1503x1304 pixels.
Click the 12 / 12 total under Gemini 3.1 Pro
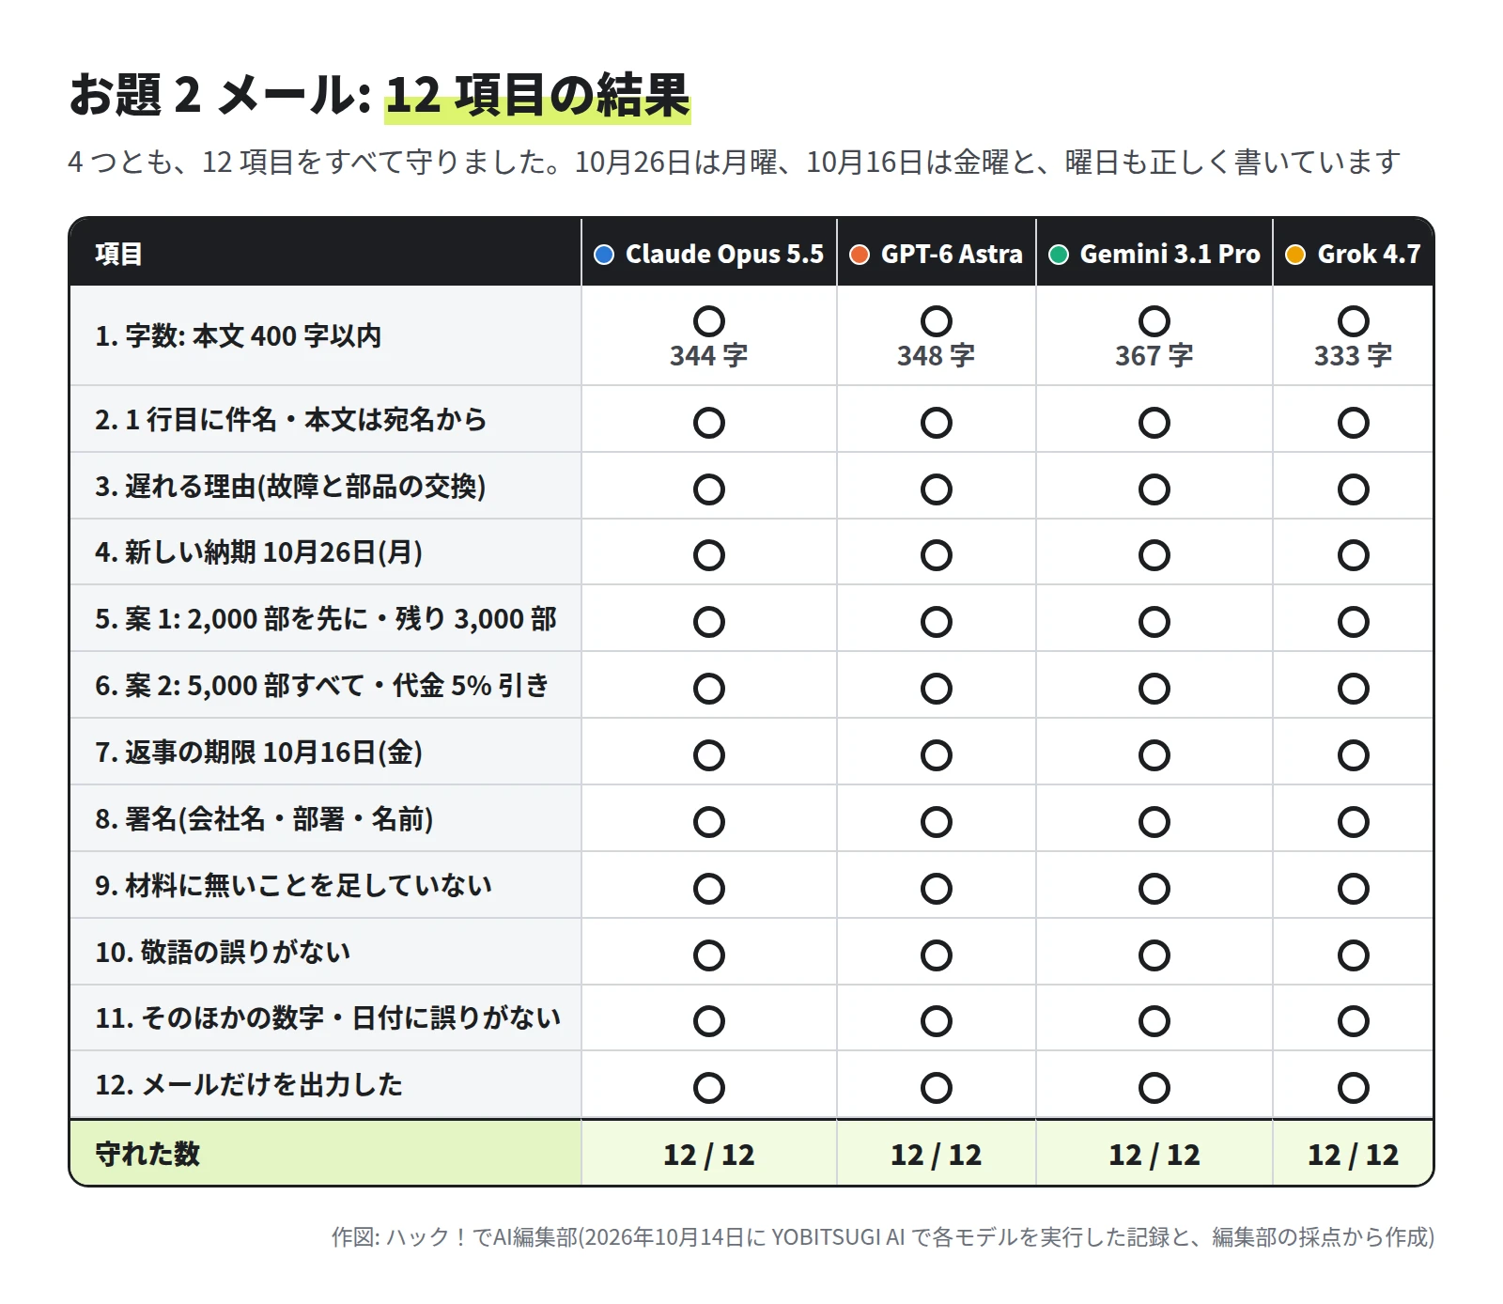pos(1154,1155)
